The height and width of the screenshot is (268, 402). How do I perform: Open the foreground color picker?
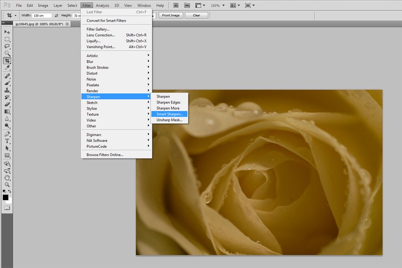click(5, 197)
